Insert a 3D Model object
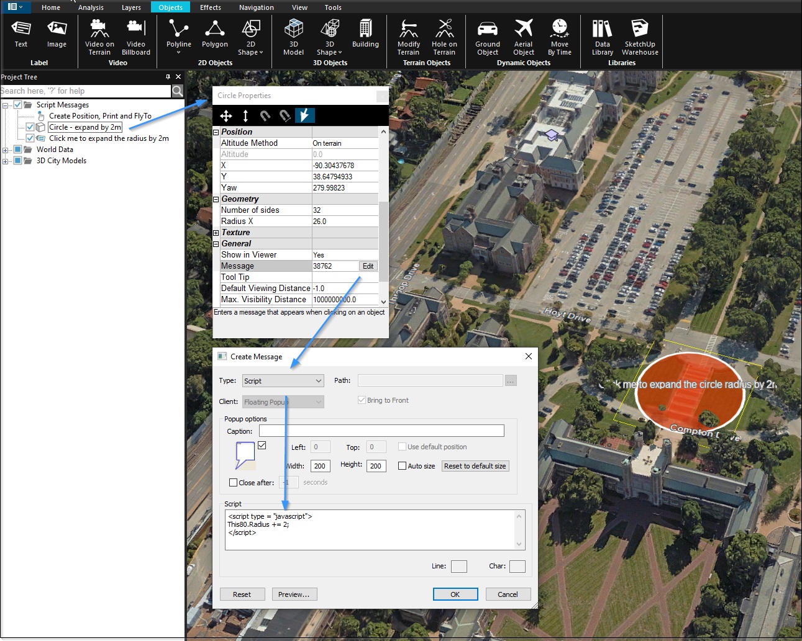Screen dimensions: 802x641 click(x=293, y=37)
